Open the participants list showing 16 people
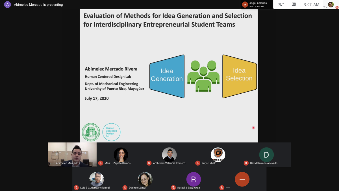 [x=281, y=5]
